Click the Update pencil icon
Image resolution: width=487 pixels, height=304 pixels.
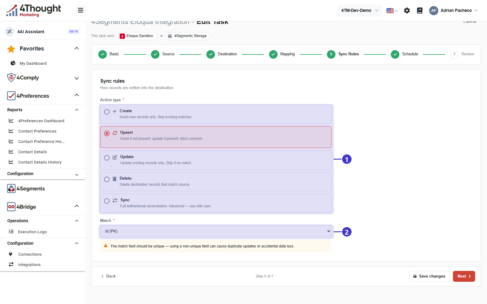point(115,157)
